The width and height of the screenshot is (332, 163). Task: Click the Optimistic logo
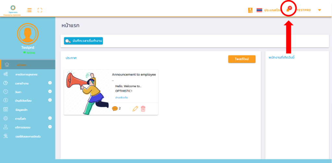pyautogui.click(x=13, y=10)
